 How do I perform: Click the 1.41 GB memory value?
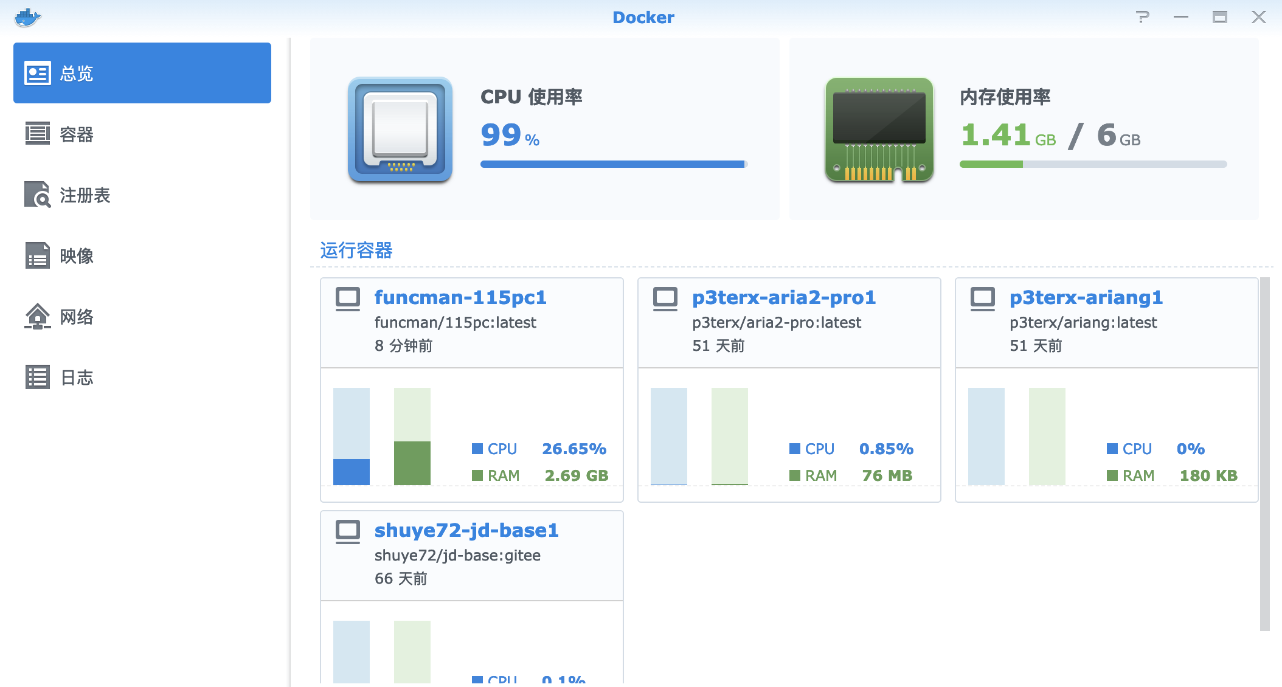click(1008, 135)
